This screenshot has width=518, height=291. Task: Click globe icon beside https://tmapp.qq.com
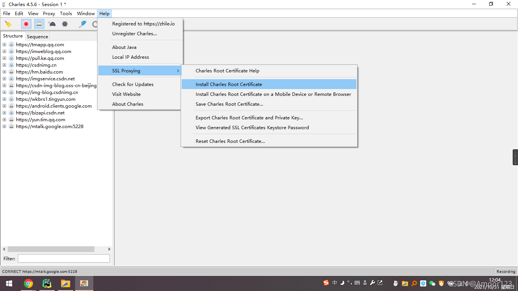[x=11, y=45]
